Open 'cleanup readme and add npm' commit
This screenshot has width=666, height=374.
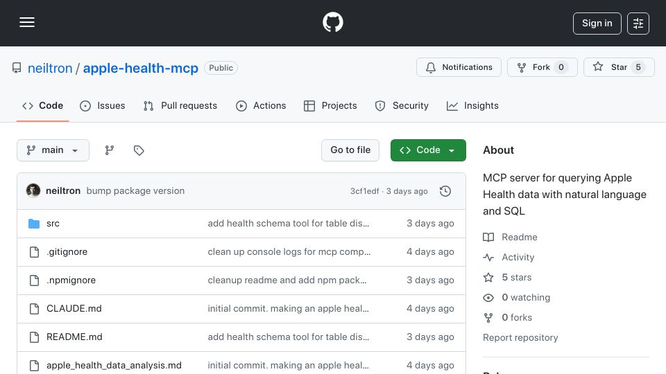pyautogui.click(x=287, y=280)
